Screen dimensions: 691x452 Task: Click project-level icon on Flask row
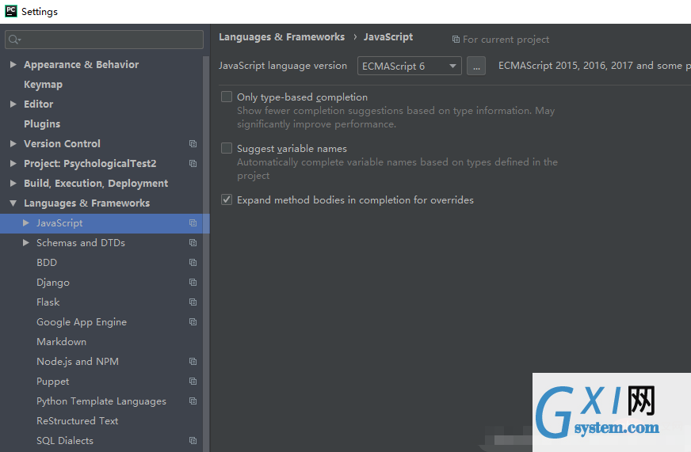pos(193,302)
